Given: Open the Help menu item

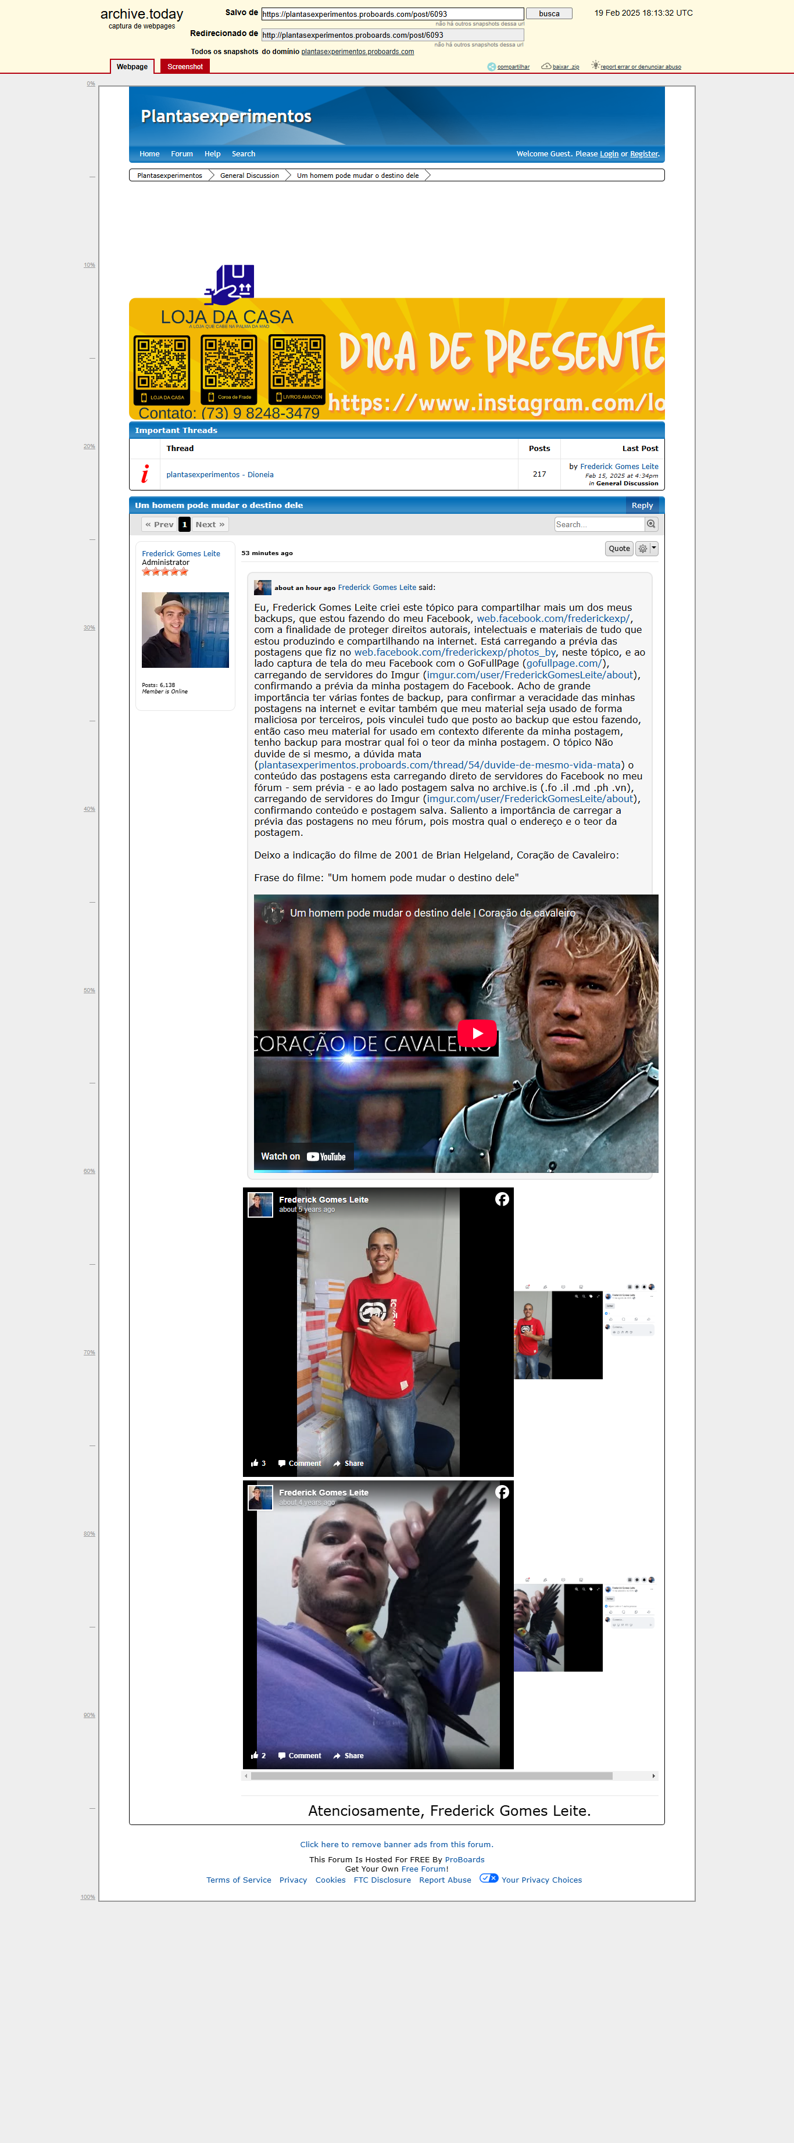Looking at the screenshot, I should 213,154.
